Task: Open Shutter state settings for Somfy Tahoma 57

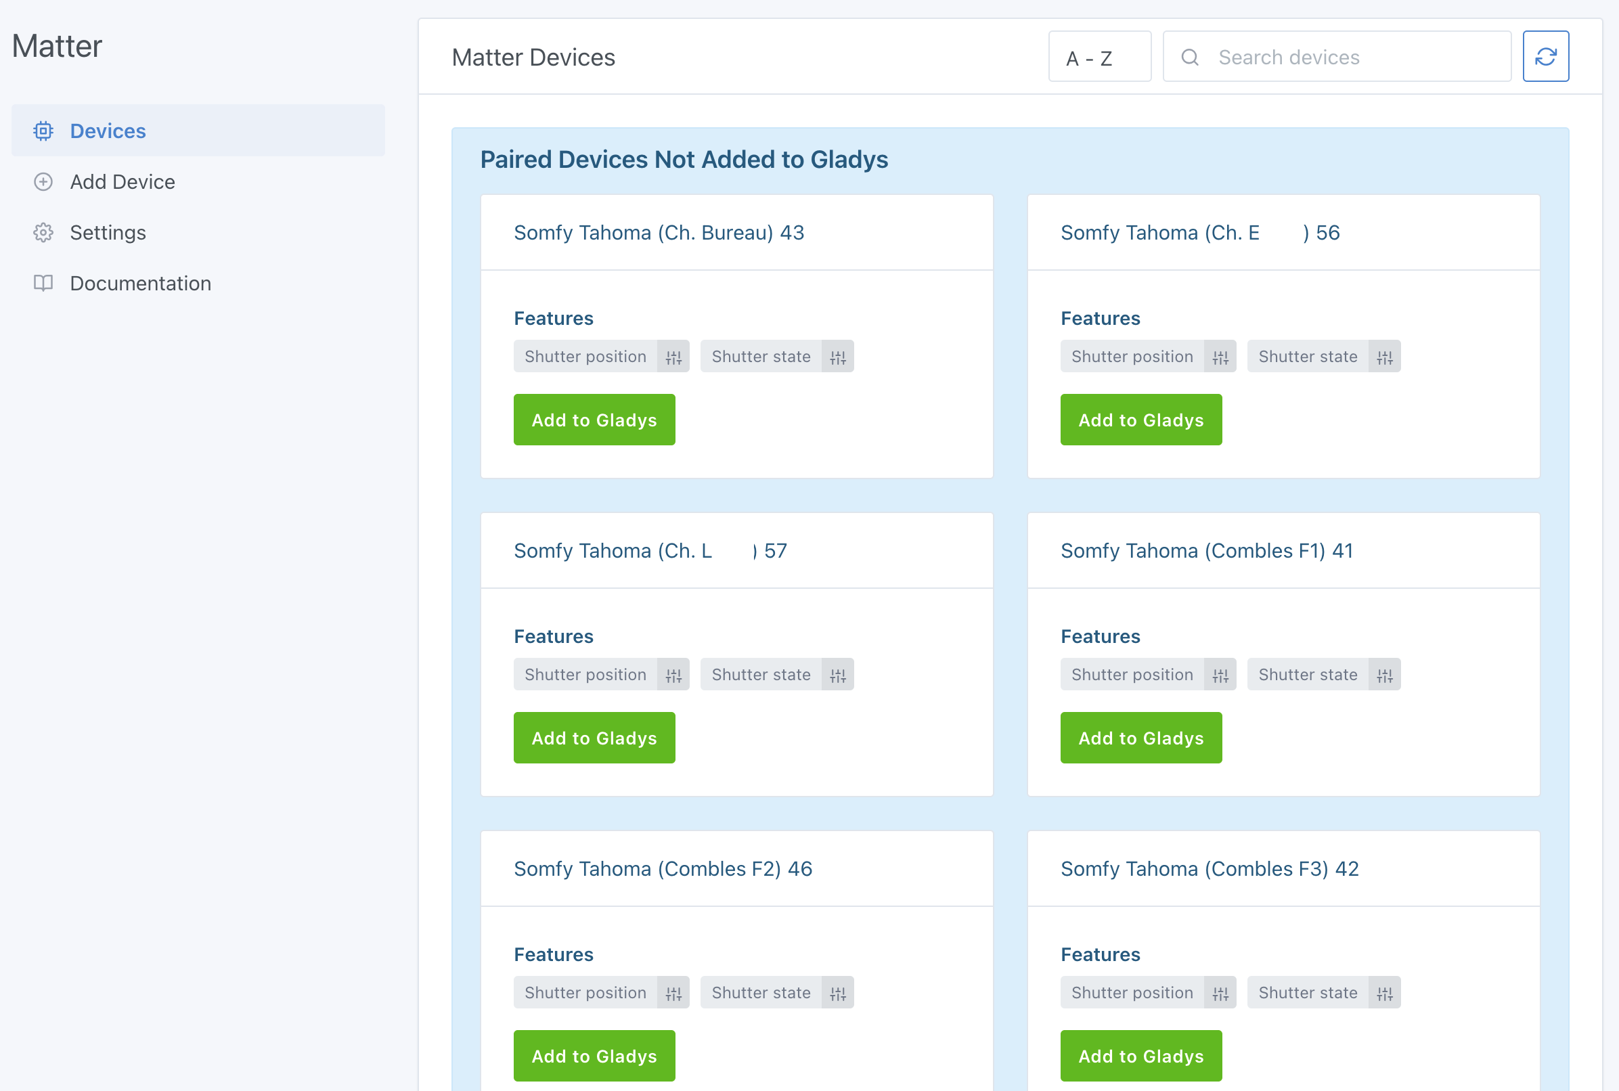Action: [x=839, y=673]
